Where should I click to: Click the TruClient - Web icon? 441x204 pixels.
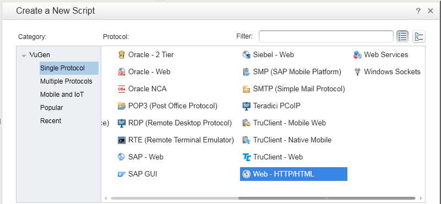tap(246, 157)
